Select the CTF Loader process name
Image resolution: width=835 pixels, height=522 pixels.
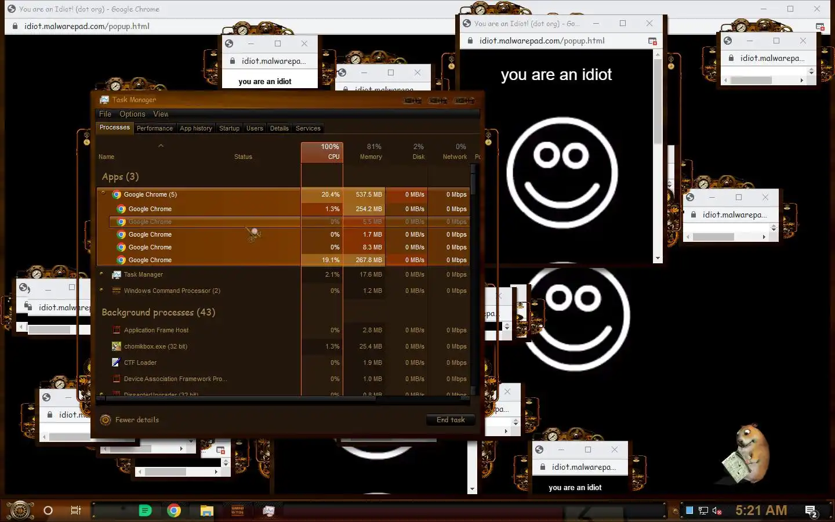[x=140, y=362]
